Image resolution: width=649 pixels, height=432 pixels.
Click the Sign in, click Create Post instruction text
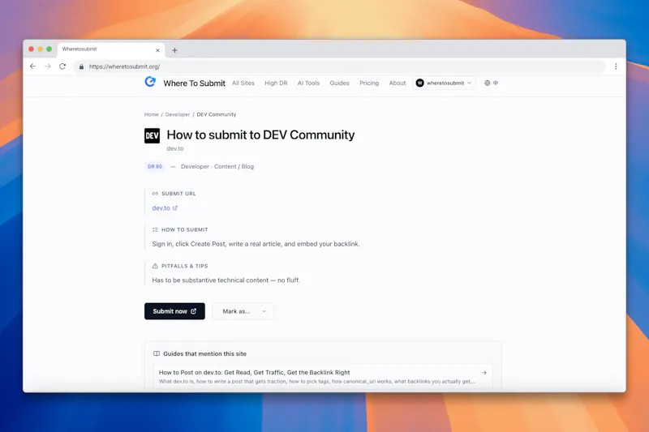point(256,244)
